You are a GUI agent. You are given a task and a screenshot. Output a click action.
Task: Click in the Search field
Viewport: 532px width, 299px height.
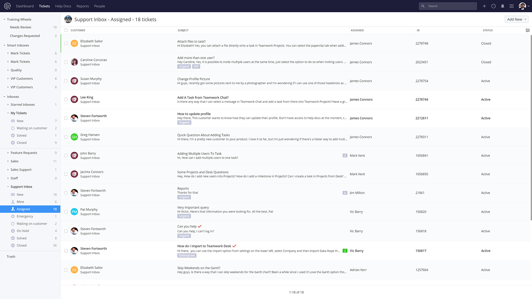pyautogui.click(x=448, y=6)
